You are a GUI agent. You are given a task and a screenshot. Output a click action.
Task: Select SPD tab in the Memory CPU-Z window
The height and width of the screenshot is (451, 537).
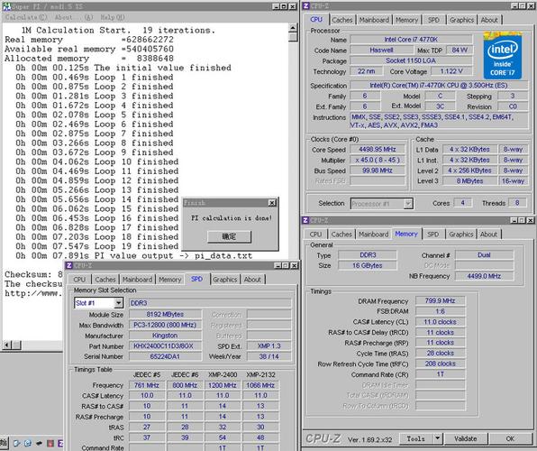point(432,235)
